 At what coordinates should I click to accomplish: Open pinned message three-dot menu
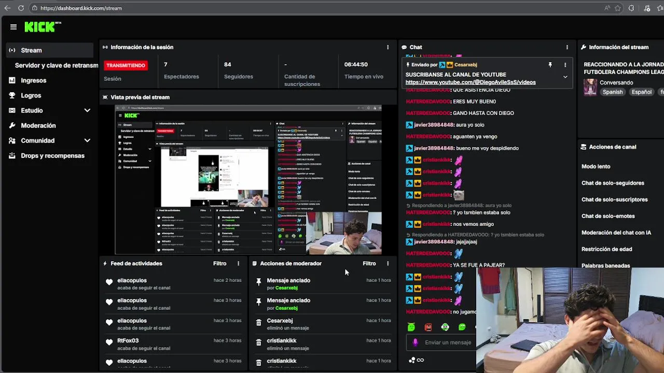point(565,65)
